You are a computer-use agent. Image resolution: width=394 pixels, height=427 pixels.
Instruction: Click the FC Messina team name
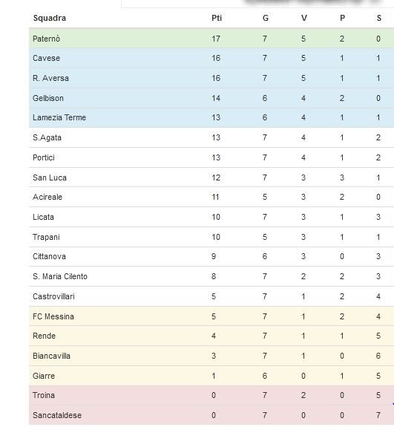[x=53, y=316]
